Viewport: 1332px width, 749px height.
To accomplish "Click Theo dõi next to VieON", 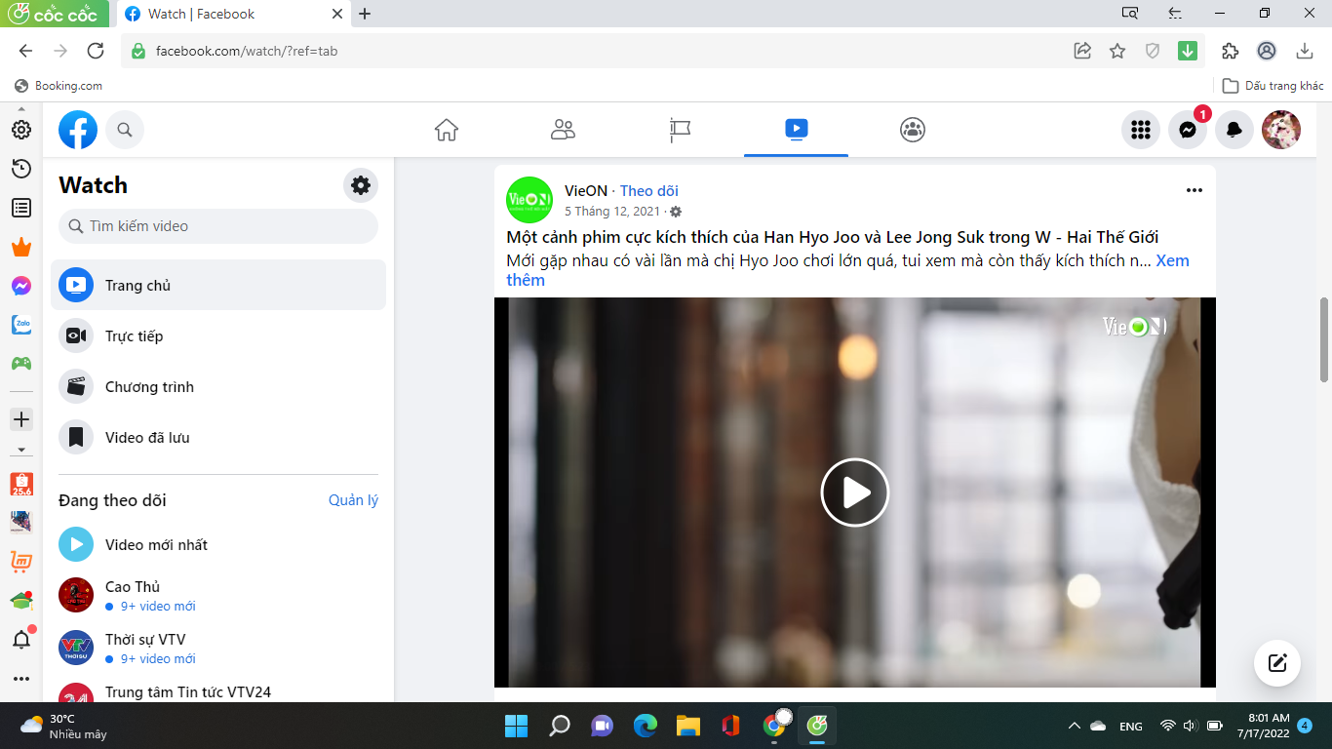I will pyautogui.click(x=648, y=190).
